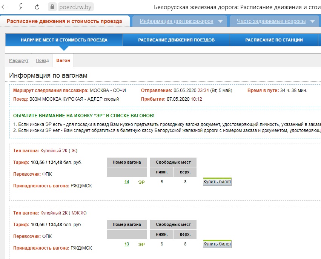321x259 pixels.
Task: Click the poezd.rw.by address bar
Action: pyautogui.click(x=75, y=7)
